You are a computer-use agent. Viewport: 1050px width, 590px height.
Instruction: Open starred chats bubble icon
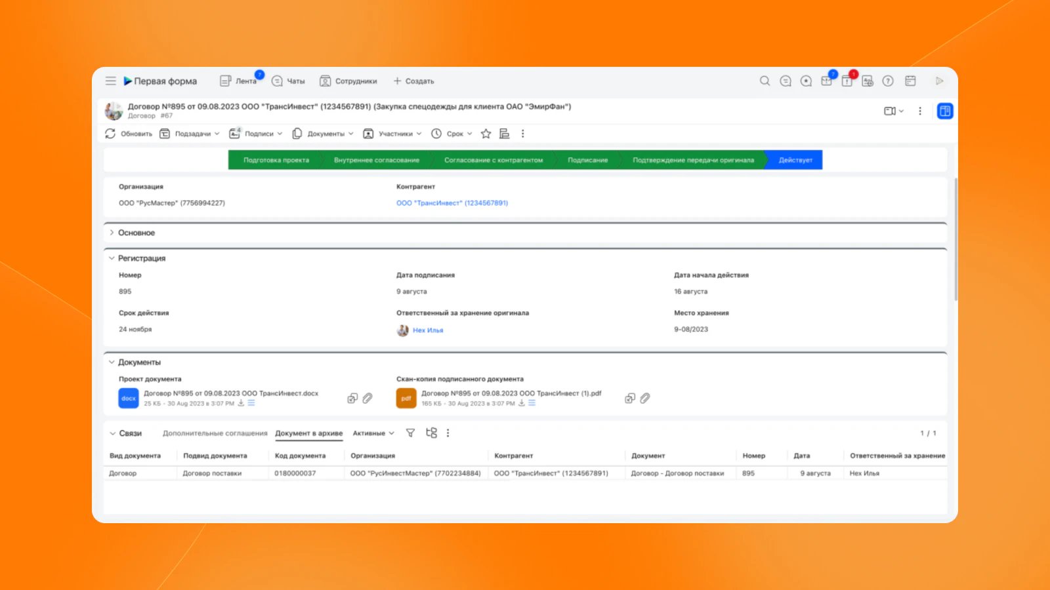click(x=806, y=81)
